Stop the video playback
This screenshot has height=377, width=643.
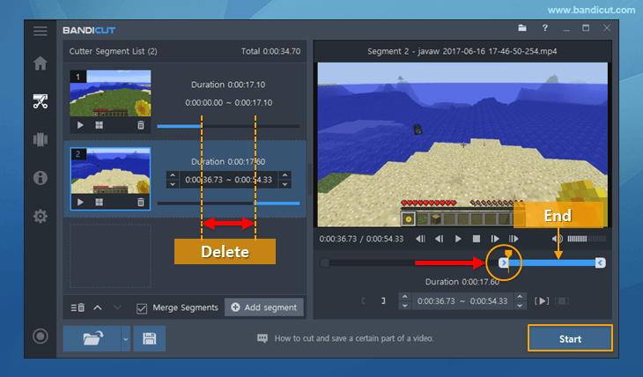pyautogui.click(x=477, y=239)
